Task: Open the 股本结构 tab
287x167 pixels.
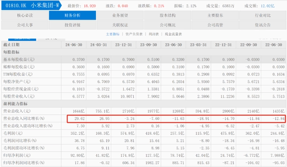Action: pyautogui.click(x=167, y=15)
